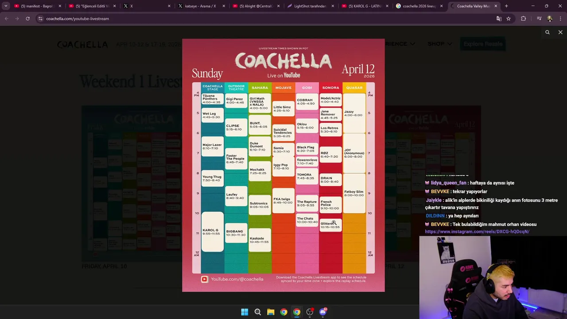Open Windows taskbar search
Image resolution: width=567 pixels, height=319 pixels.
(257, 312)
